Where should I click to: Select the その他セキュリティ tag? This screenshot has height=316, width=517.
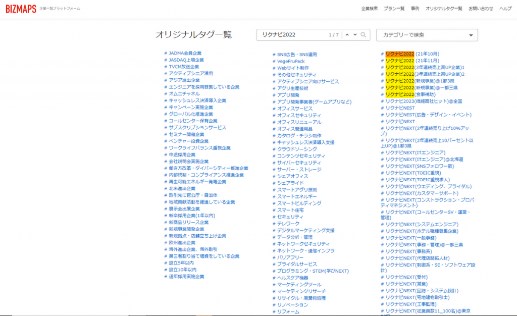tap(297, 75)
